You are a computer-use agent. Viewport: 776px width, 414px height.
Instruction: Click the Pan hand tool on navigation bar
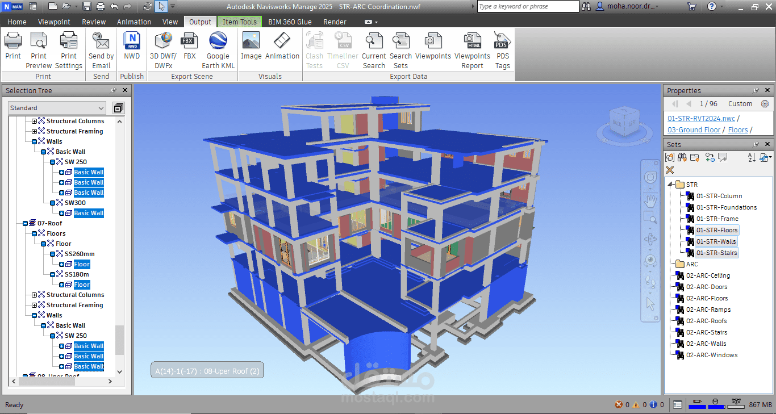[x=650, y=200]
